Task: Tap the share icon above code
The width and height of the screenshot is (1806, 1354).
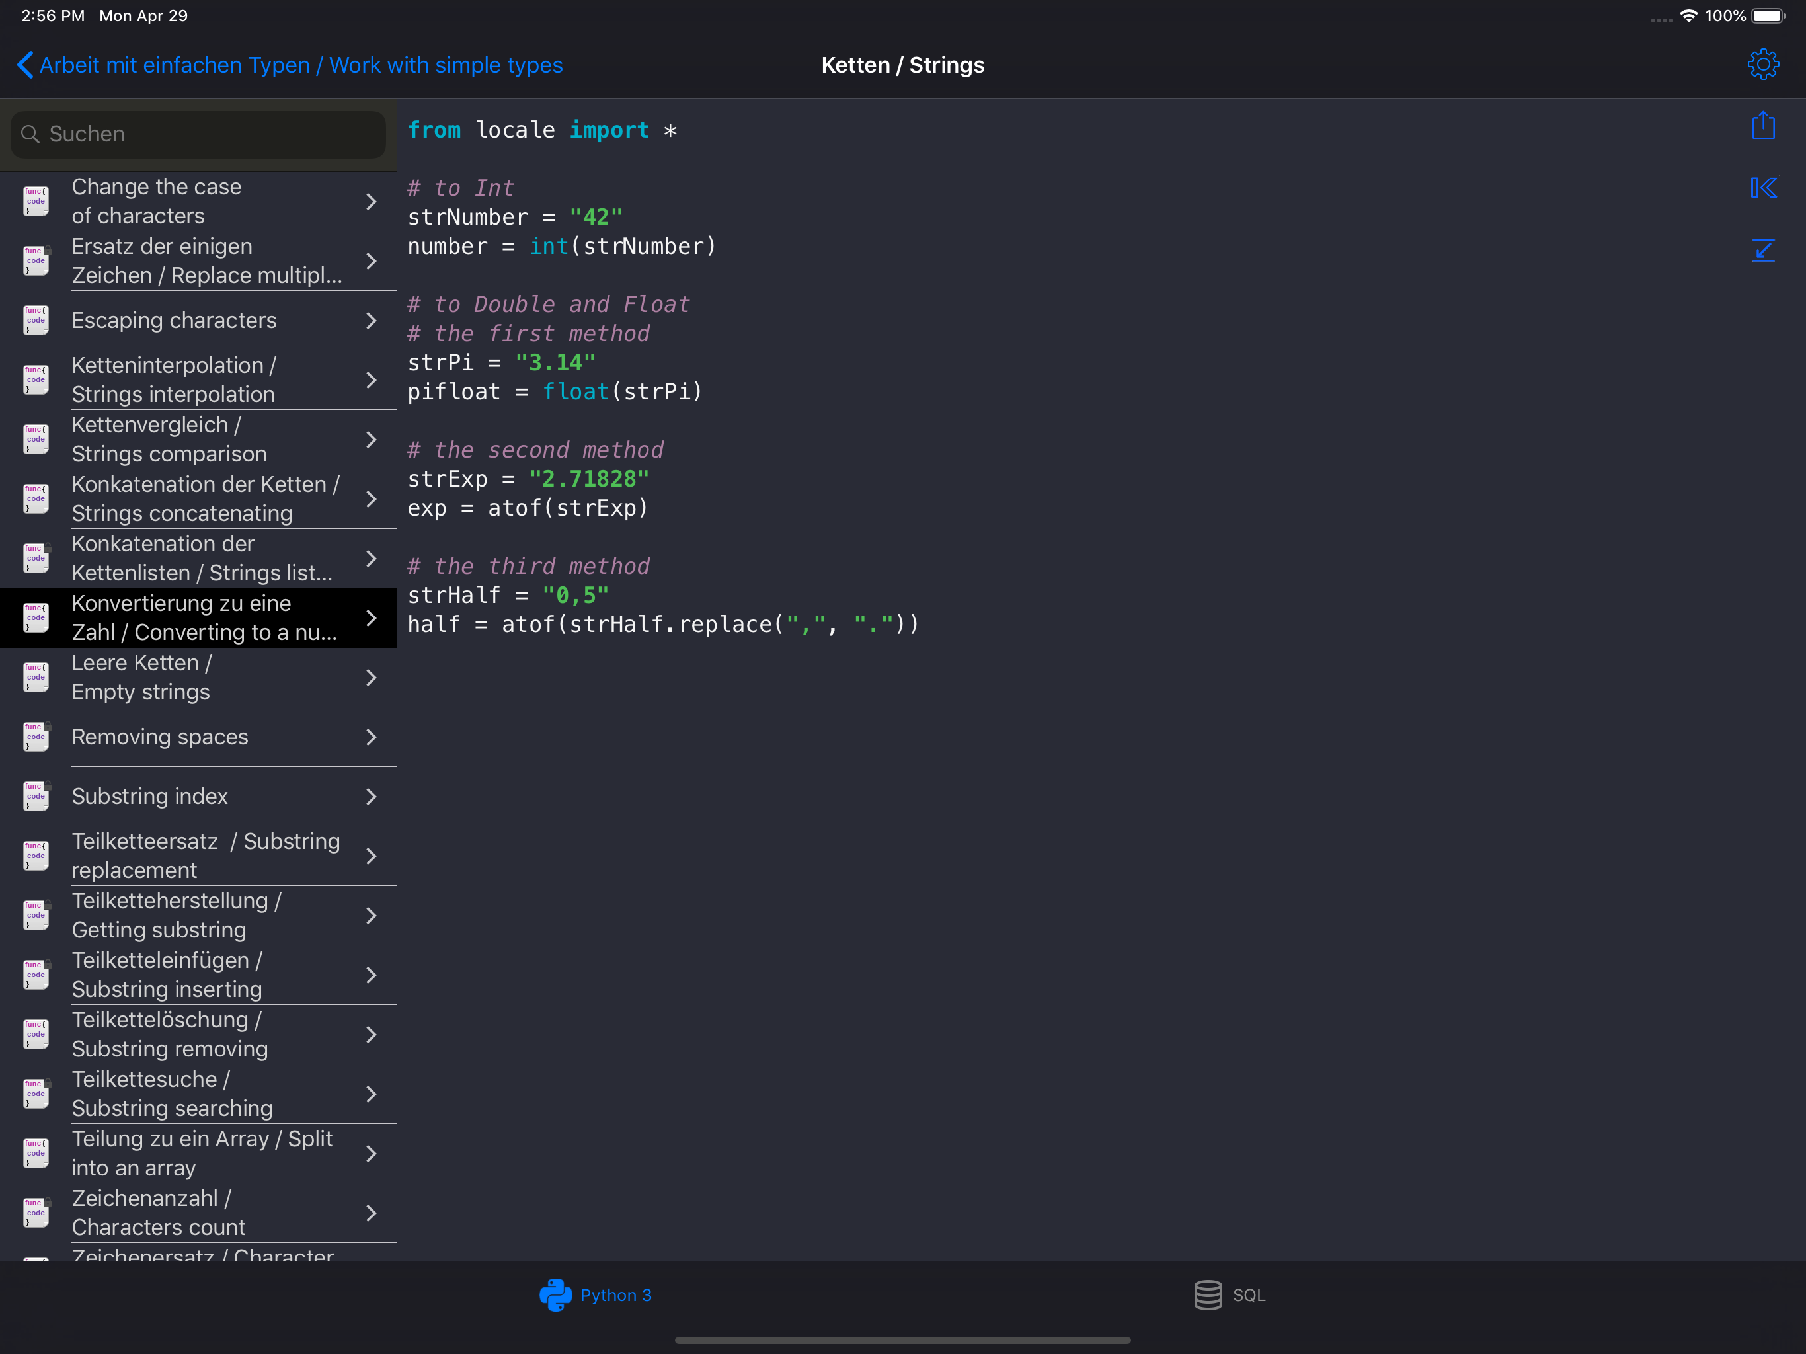Action: click(1763, 126)
